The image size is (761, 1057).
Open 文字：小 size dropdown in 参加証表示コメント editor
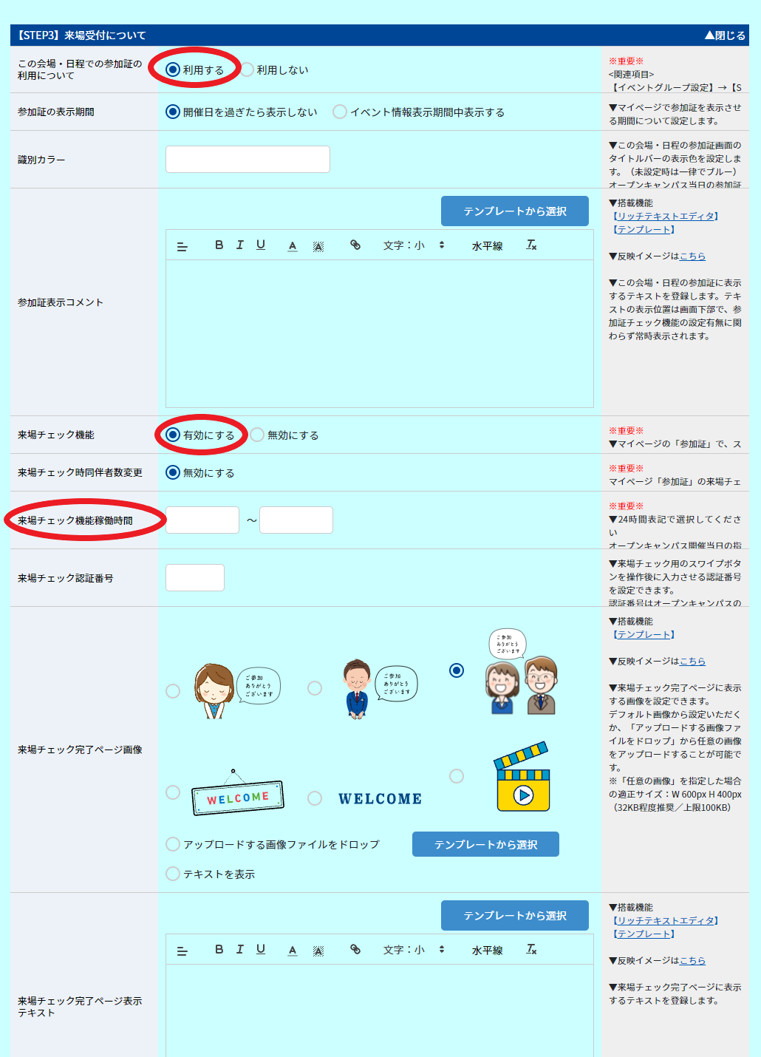pos(414,245)
